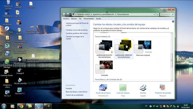The height and width of the screenshot is (109, 193).
Task: Select the cosas folder on desktop
Action: pyautogui.click(x=7, y=39)
